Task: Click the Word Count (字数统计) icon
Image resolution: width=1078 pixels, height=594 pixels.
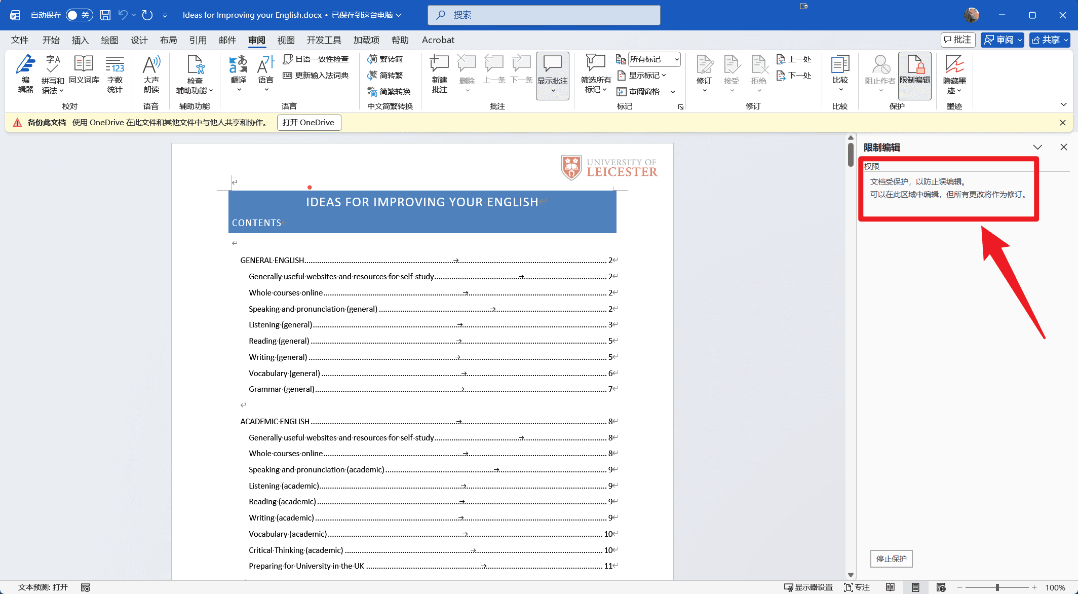Action: pos(115,74)
